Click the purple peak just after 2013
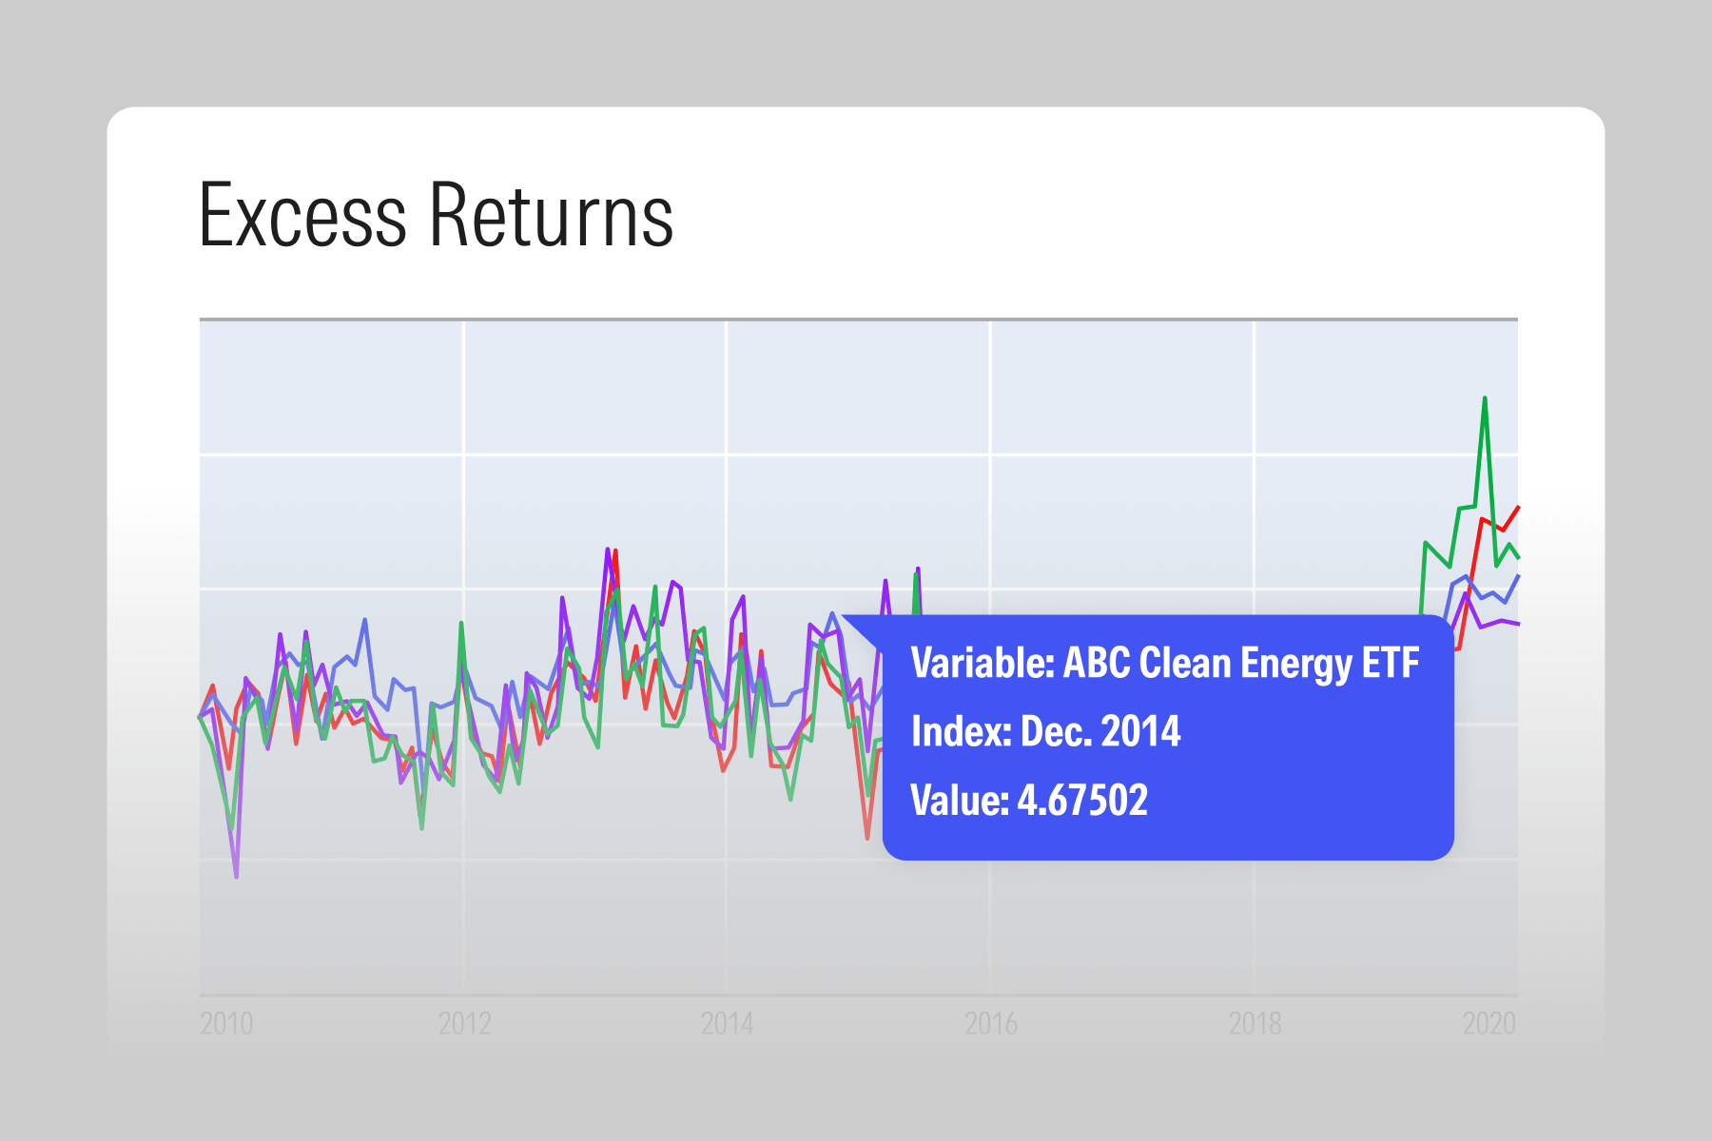 click(607, 550)
